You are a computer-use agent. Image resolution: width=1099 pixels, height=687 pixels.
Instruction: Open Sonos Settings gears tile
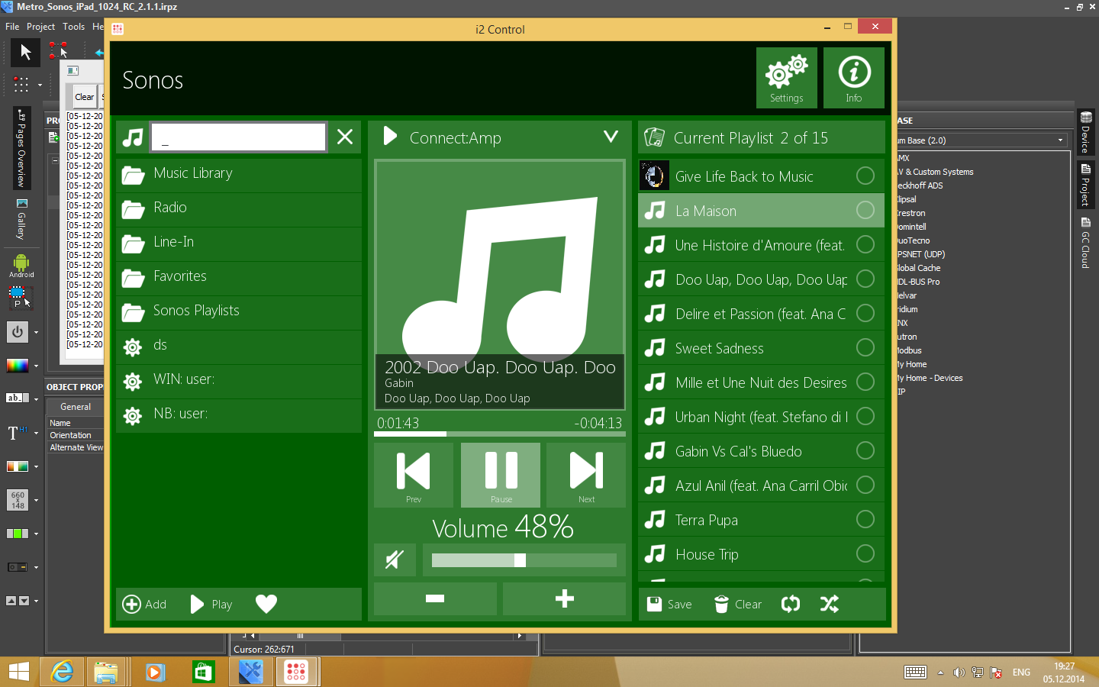[787, 78]
